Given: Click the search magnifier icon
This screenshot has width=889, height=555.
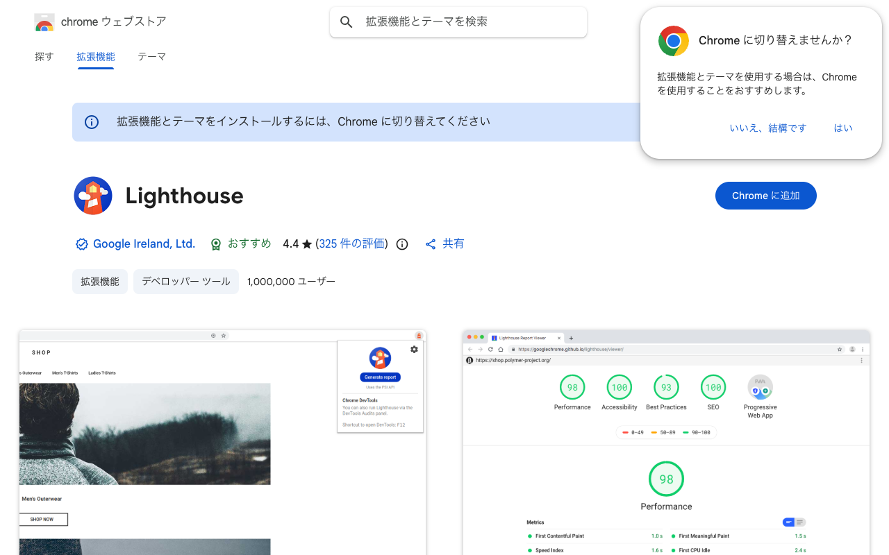Looking at the screenshot, I should (346, 22).
